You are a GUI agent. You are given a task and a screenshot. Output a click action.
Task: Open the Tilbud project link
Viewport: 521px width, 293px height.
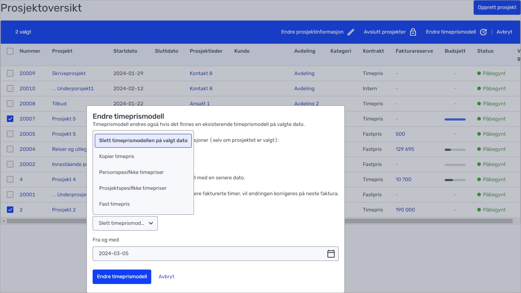coord(59,104)
